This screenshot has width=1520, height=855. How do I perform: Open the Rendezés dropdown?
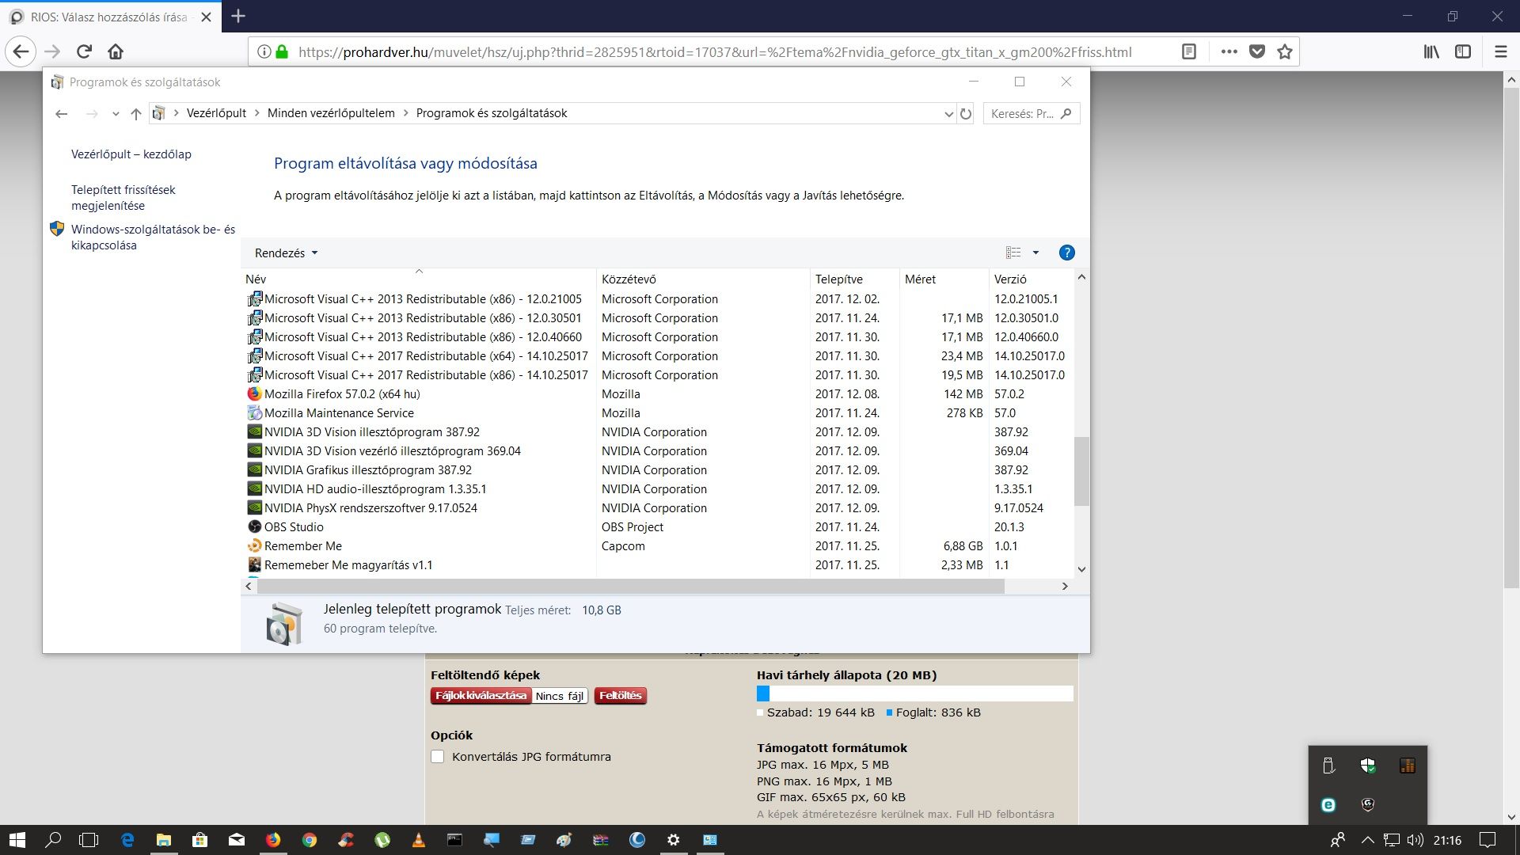point(286,253)
